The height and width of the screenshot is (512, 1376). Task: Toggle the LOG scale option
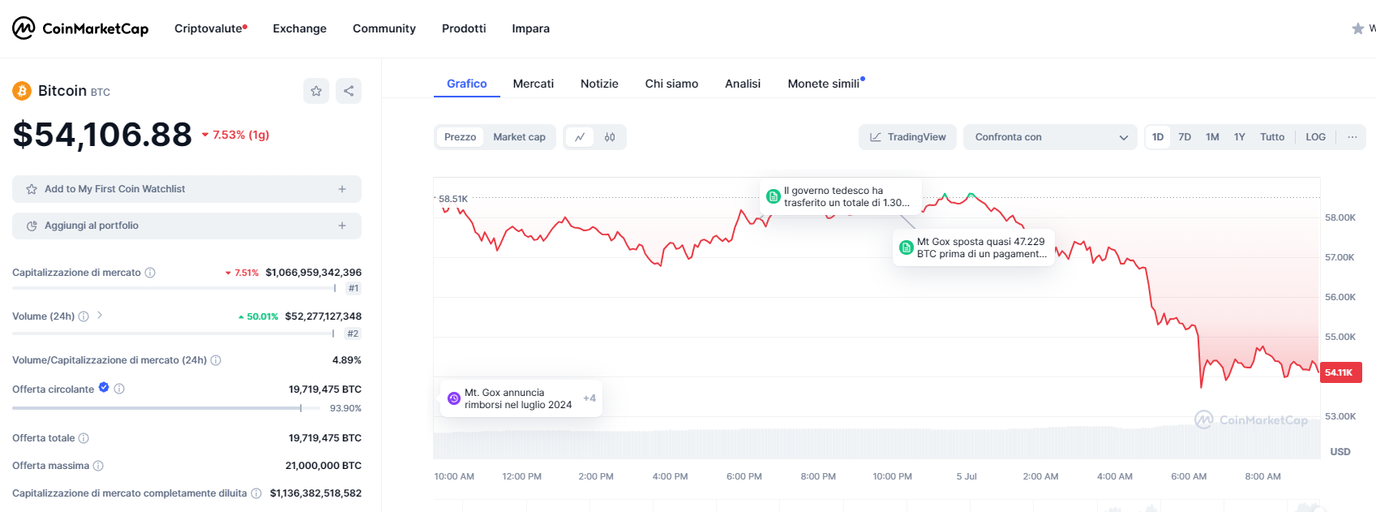pyautogui.click(x=1315, y=137)
